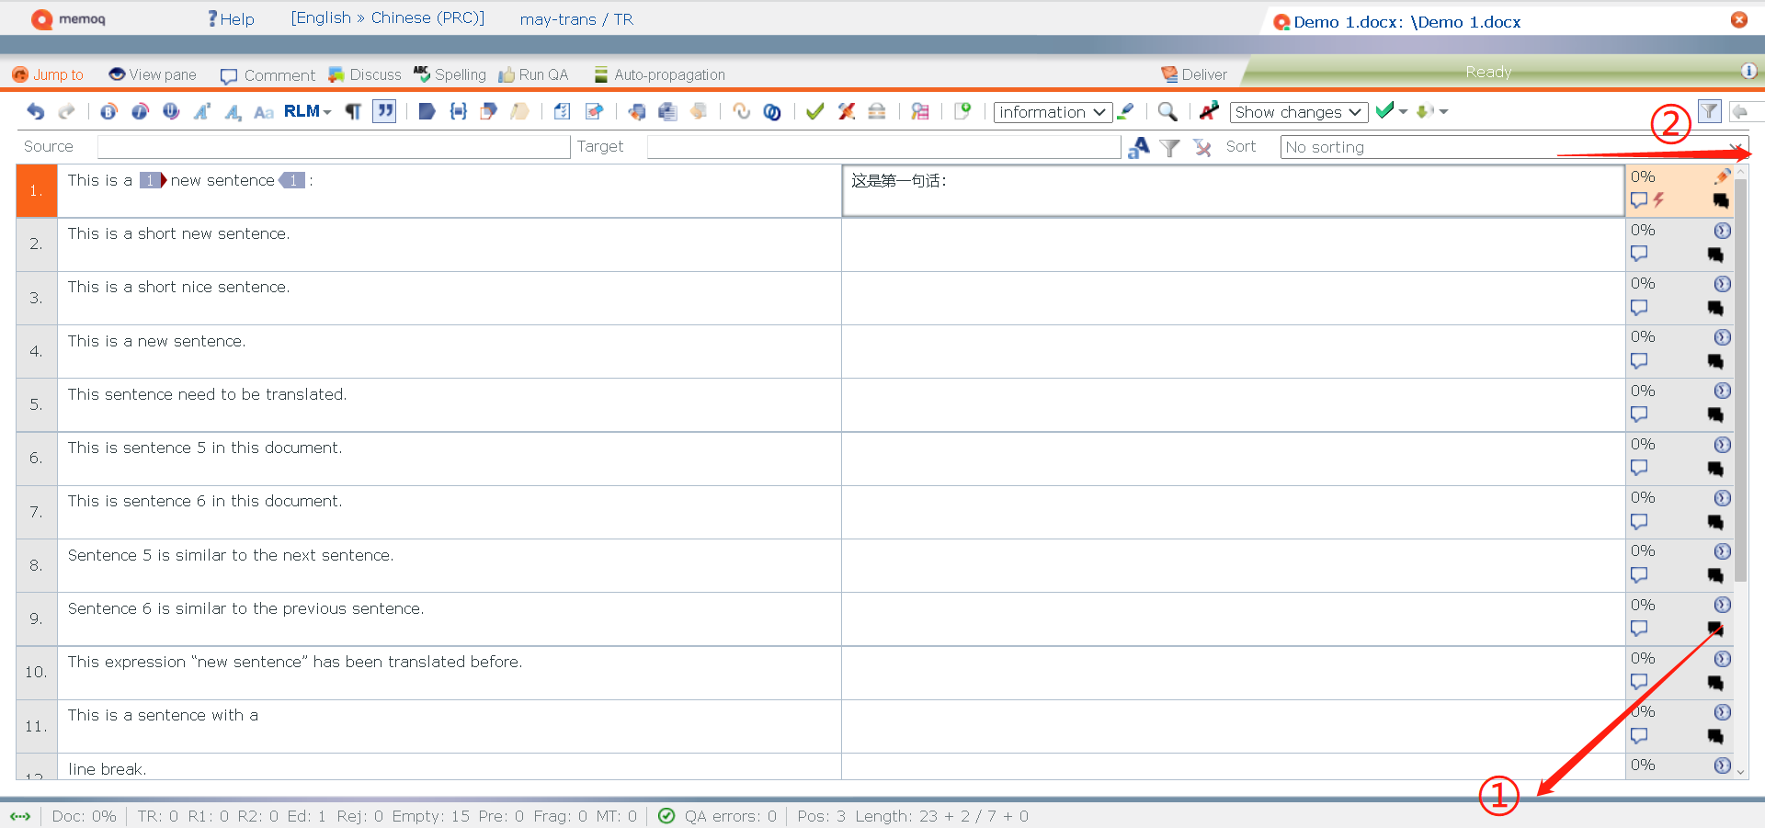Open comment icon in segment 2
The image size is (1765, 828).
click(x=1639, y=254)
